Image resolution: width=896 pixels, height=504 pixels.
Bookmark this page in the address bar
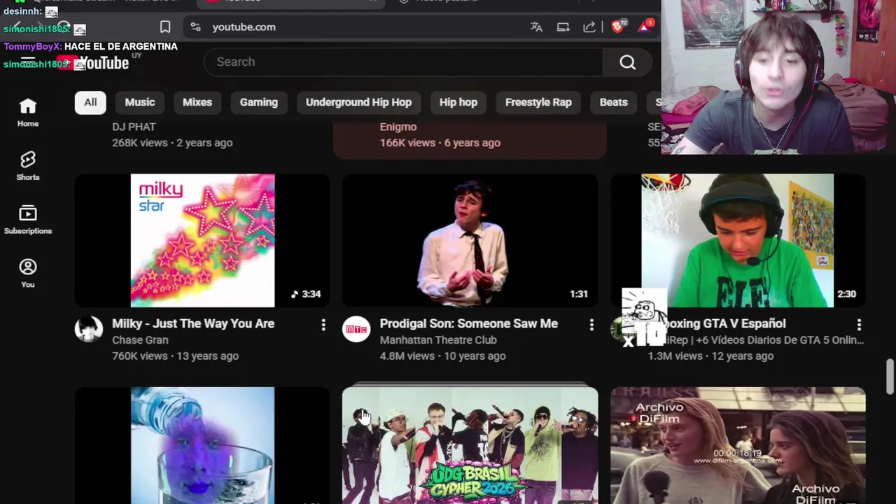click(165, 27)
